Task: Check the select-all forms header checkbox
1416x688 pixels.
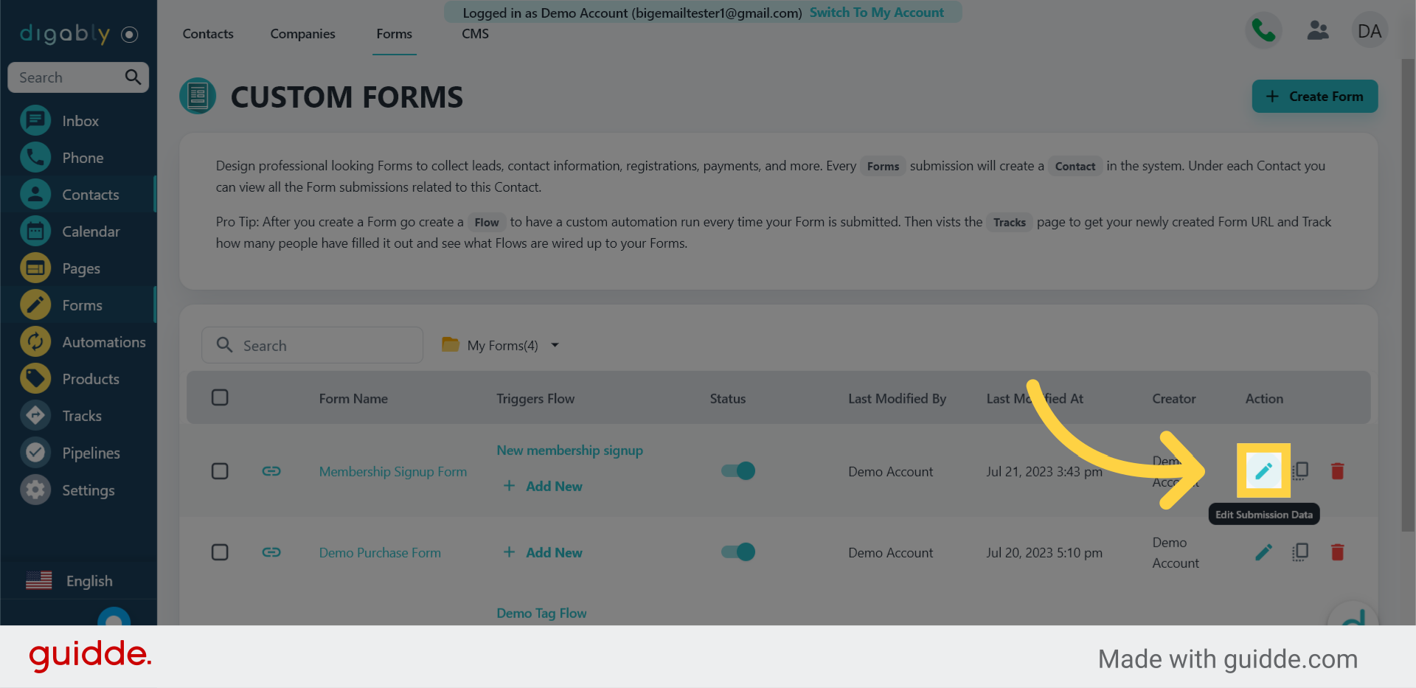Action: 220,397
